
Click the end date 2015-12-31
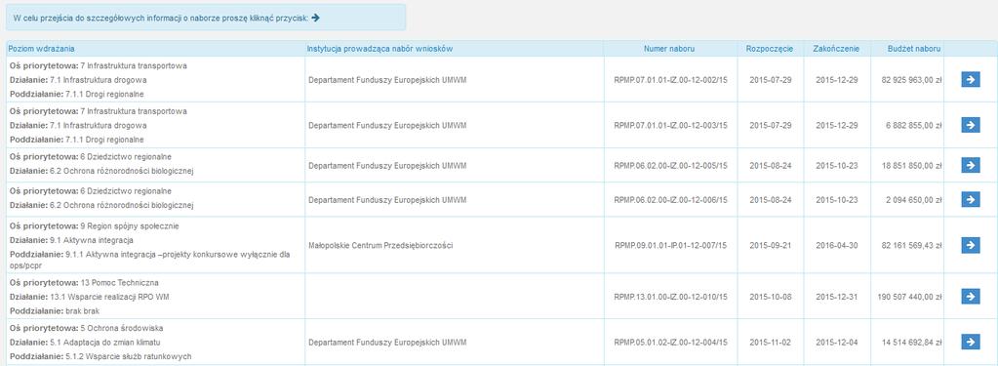[837, 297]
